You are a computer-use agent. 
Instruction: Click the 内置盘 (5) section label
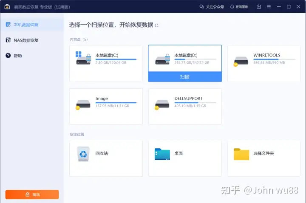pyautogui.click(x=79, y=39)
